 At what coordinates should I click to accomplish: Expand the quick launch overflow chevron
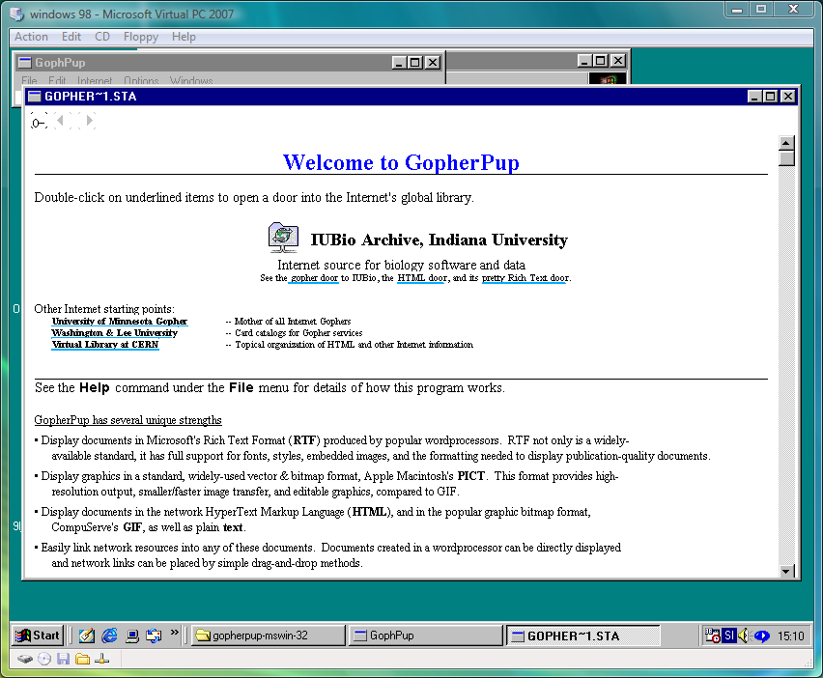[175, 634]
